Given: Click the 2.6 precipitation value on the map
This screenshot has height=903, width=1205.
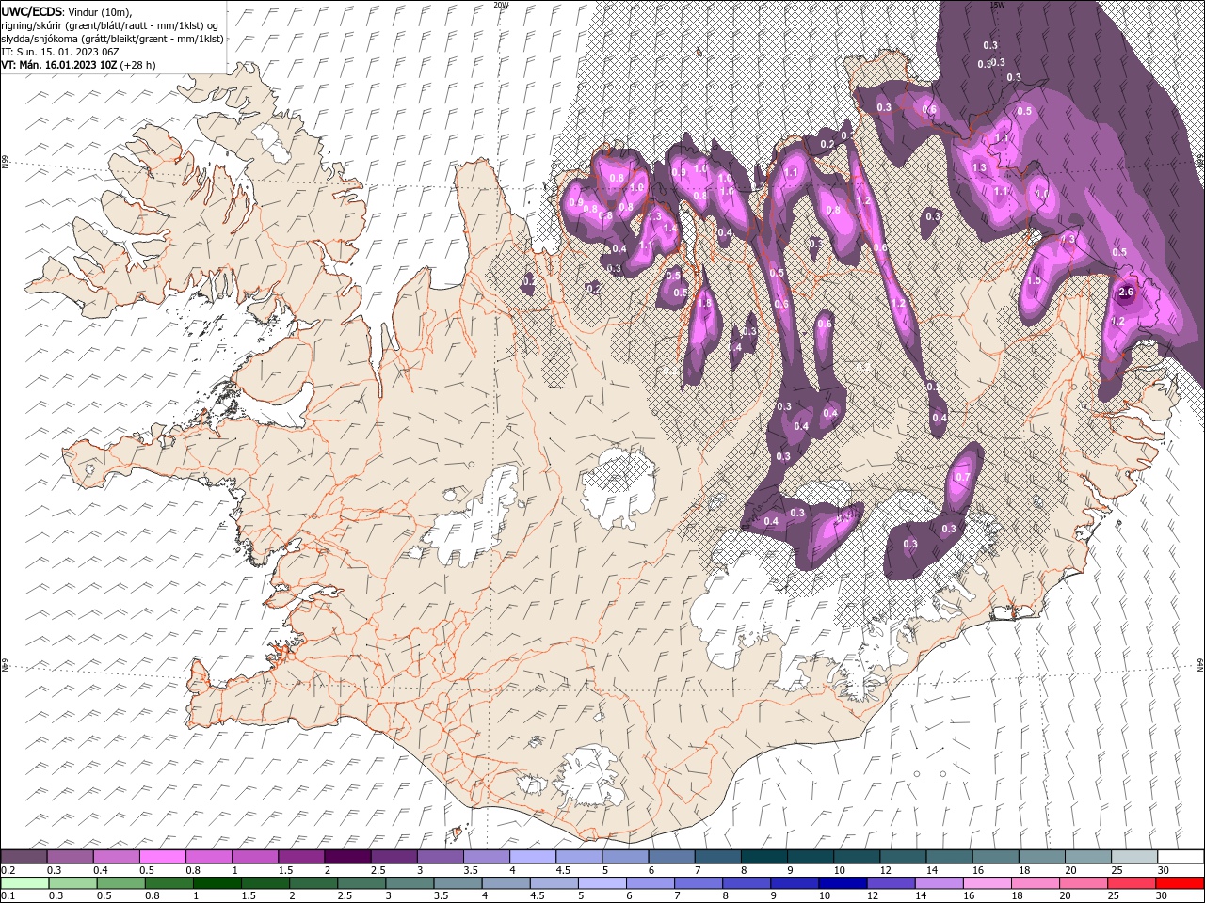Looking at the screenshot, I should (1126, 293).
